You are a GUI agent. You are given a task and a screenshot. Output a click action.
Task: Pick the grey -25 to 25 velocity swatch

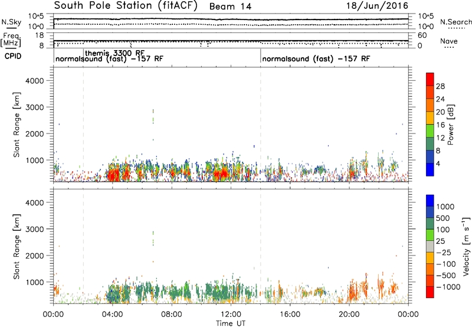click(430, 246)
